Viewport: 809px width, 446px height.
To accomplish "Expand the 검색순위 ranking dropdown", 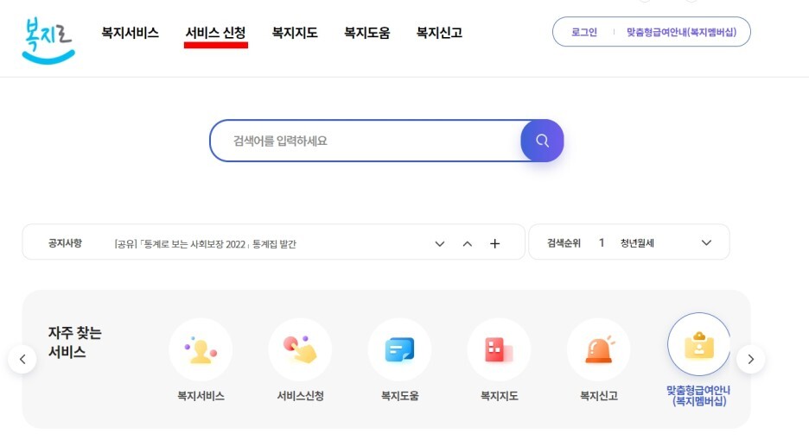I will 706,242.
